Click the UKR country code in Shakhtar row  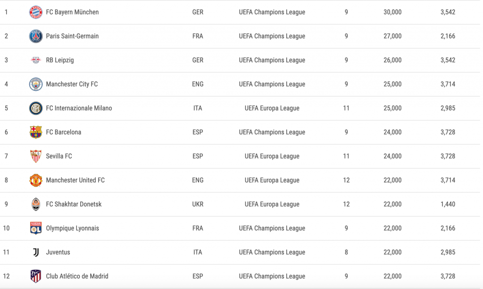[198, 204]
